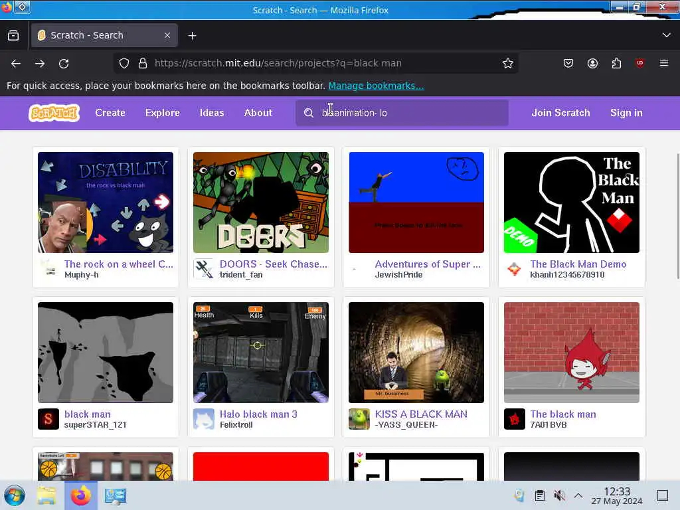Viewport: 680px width, 510px height.
Task: Focus the Scratch search field
Action: pos(402,113)
